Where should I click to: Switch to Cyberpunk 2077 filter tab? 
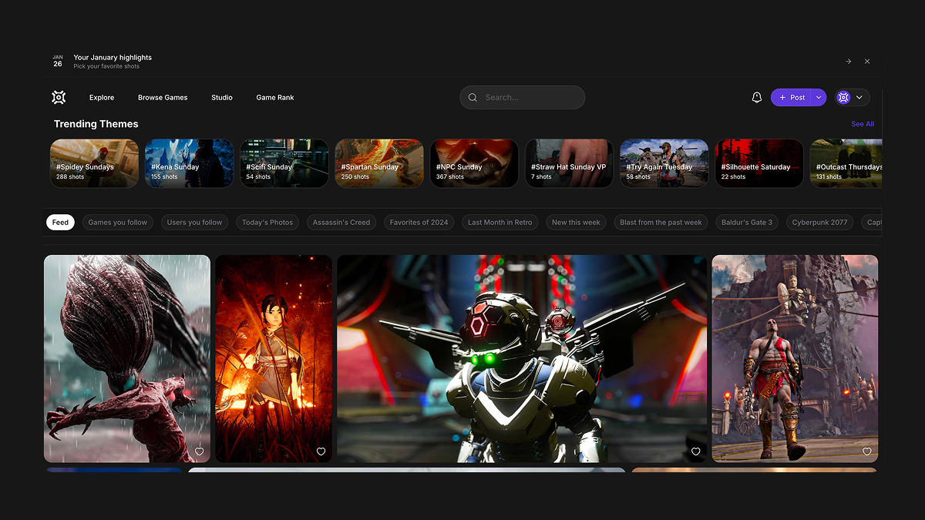[819, 223]
